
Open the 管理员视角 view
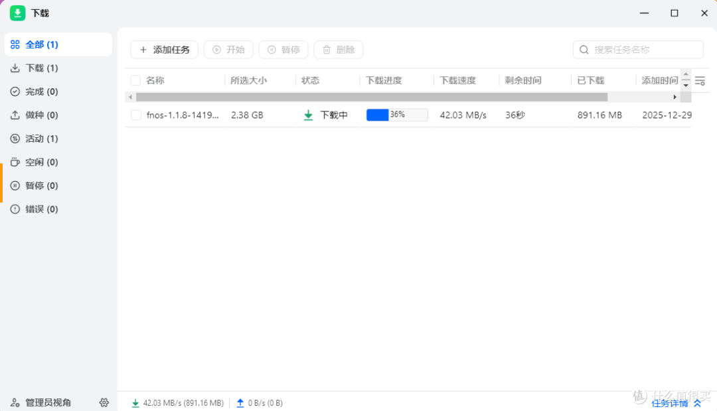[x=41, y=402]
